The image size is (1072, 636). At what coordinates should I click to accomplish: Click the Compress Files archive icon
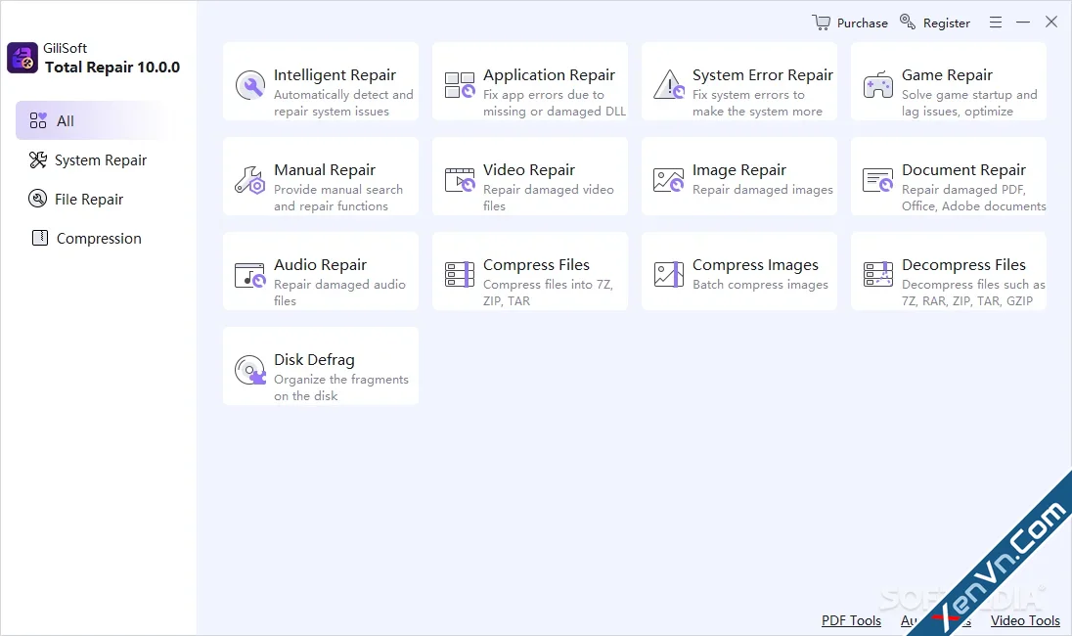click(460, 274)
